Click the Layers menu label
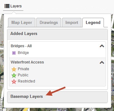This screenshot has height=111, width=114. pos(16,6)
